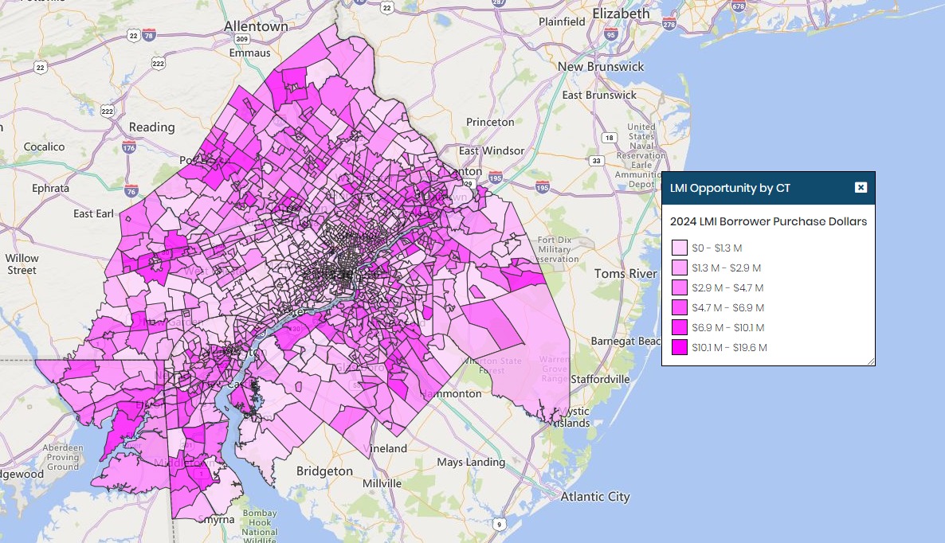
Task: Click the Princeton map label
Action: point(490,122)
